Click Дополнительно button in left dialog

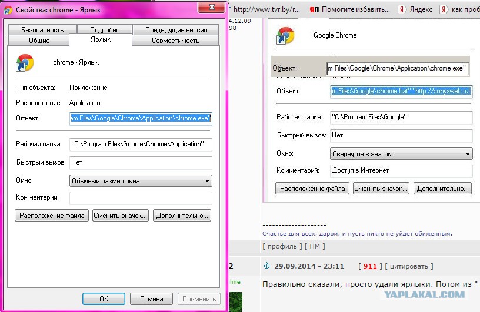click(x=182, y=216)
